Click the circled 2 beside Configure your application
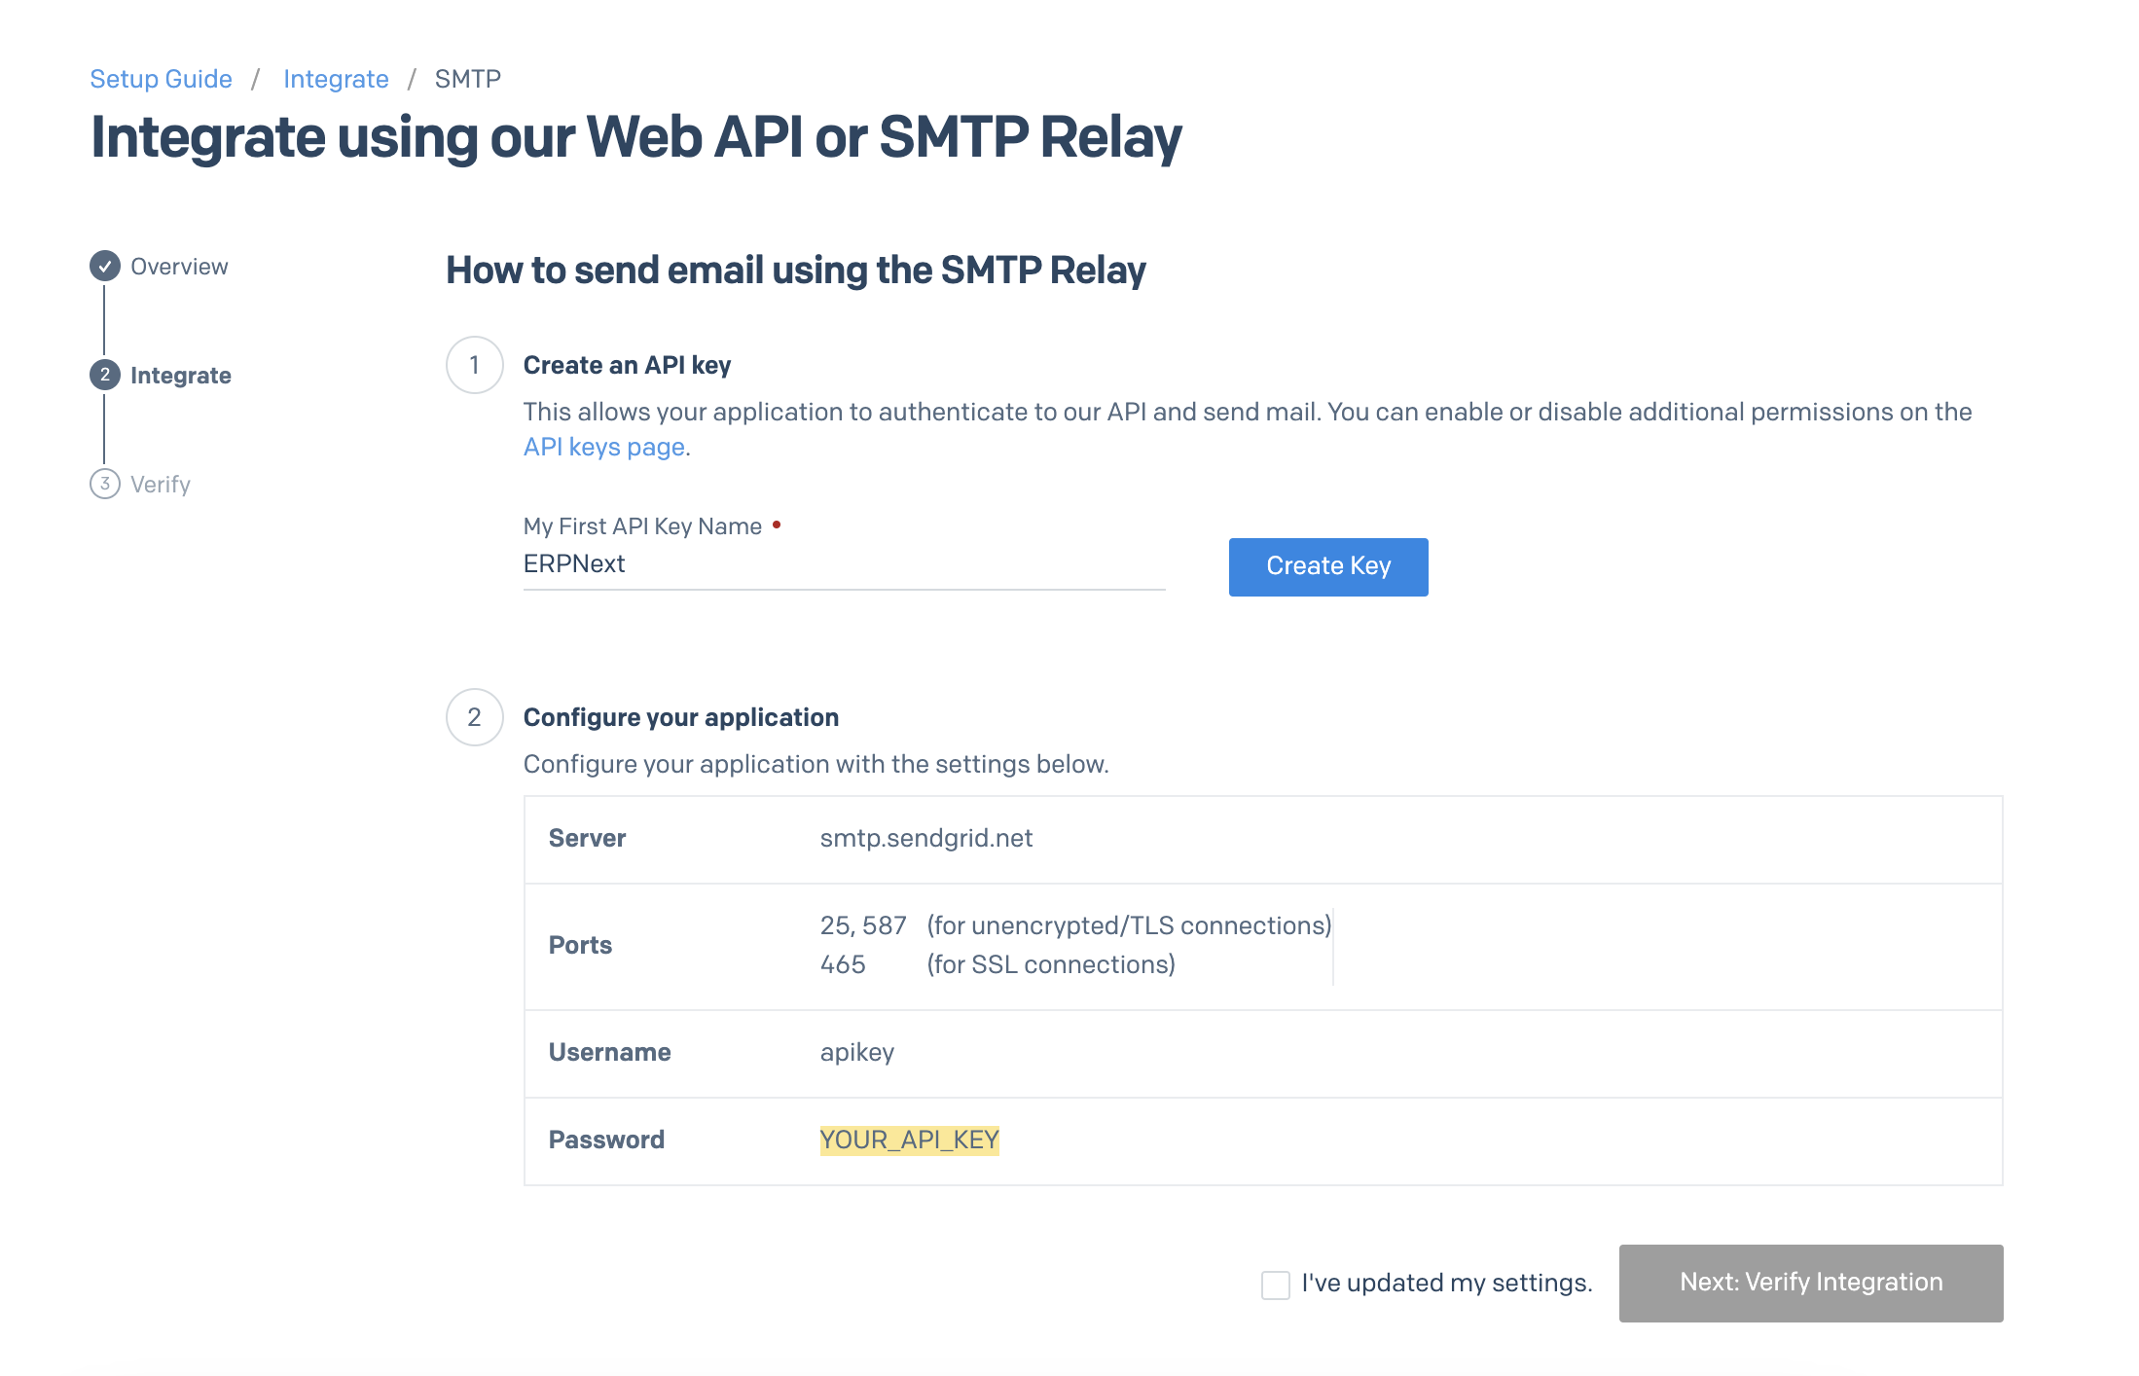The width and height of the screenshot is (2139, 1376). click(x=474, y=717)
